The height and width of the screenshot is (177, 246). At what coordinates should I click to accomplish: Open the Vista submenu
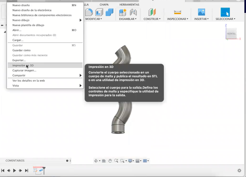(x=45, y=86)
